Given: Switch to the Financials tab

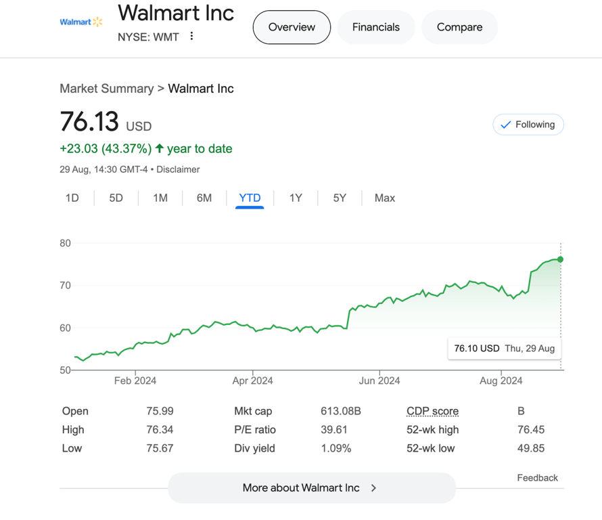Looking at the screenshot, I should click(375, 27).
